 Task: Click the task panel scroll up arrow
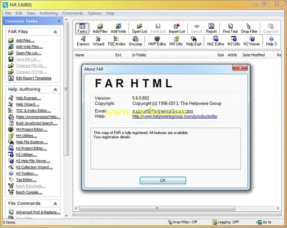point(66,20)
